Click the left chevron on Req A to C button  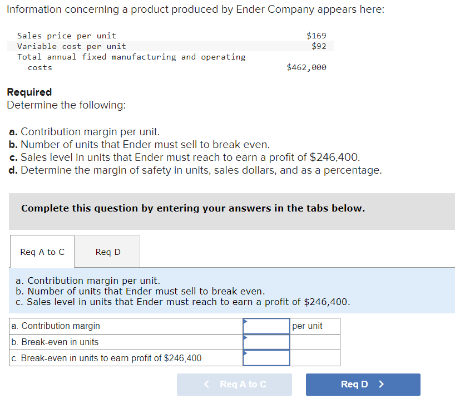point(206,384)
